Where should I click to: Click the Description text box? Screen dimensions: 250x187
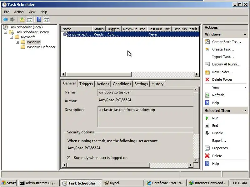coord(146,117)
